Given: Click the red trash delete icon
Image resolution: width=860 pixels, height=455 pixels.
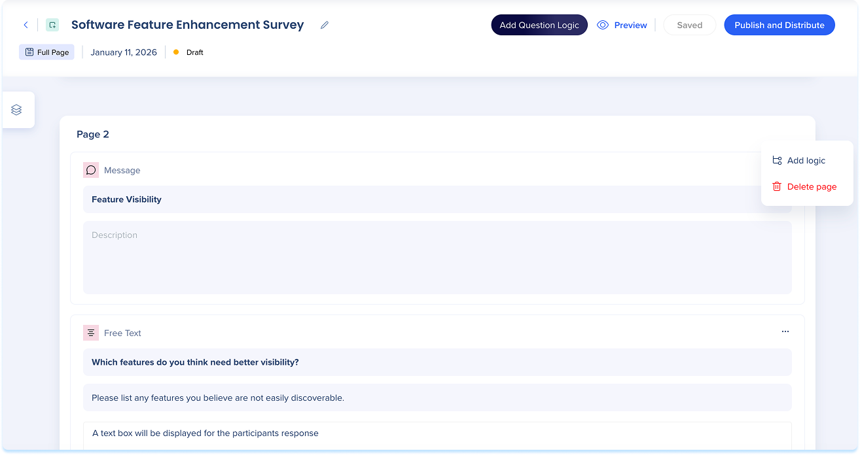Looking at the screenshot, I should click(777, 186).
